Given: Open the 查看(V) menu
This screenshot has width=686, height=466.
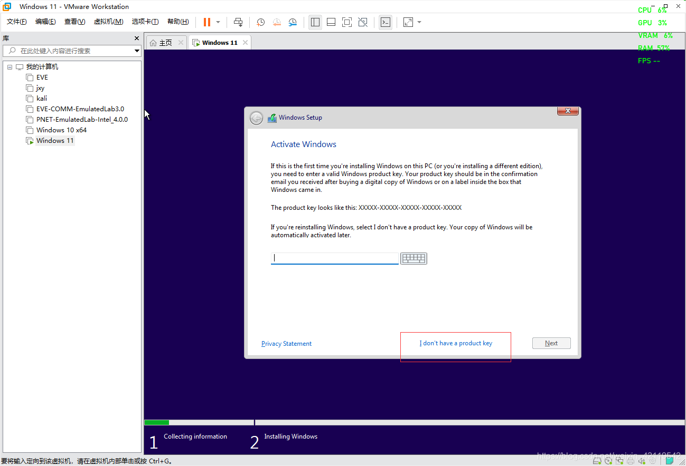Looking at the screenshot, I should pyautogui.click(x=74, y=22).
